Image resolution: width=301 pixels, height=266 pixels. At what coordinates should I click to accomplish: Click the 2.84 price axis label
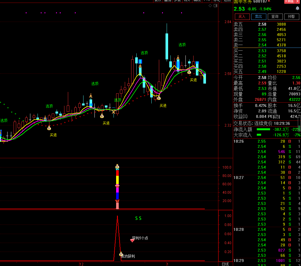228,22
